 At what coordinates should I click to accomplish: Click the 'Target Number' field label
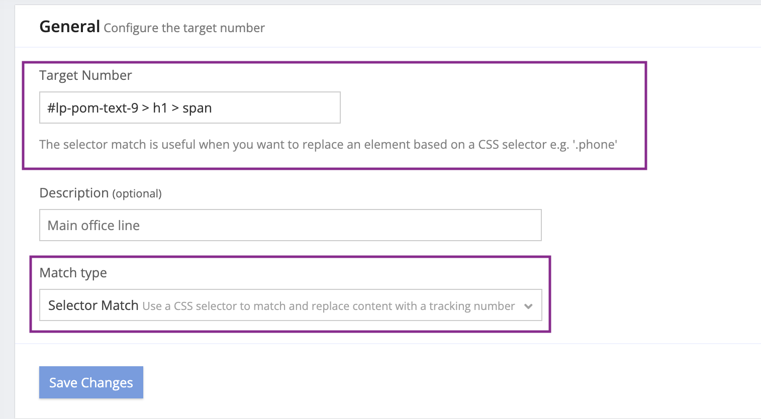pyautogui.click(x=85, y=75)
